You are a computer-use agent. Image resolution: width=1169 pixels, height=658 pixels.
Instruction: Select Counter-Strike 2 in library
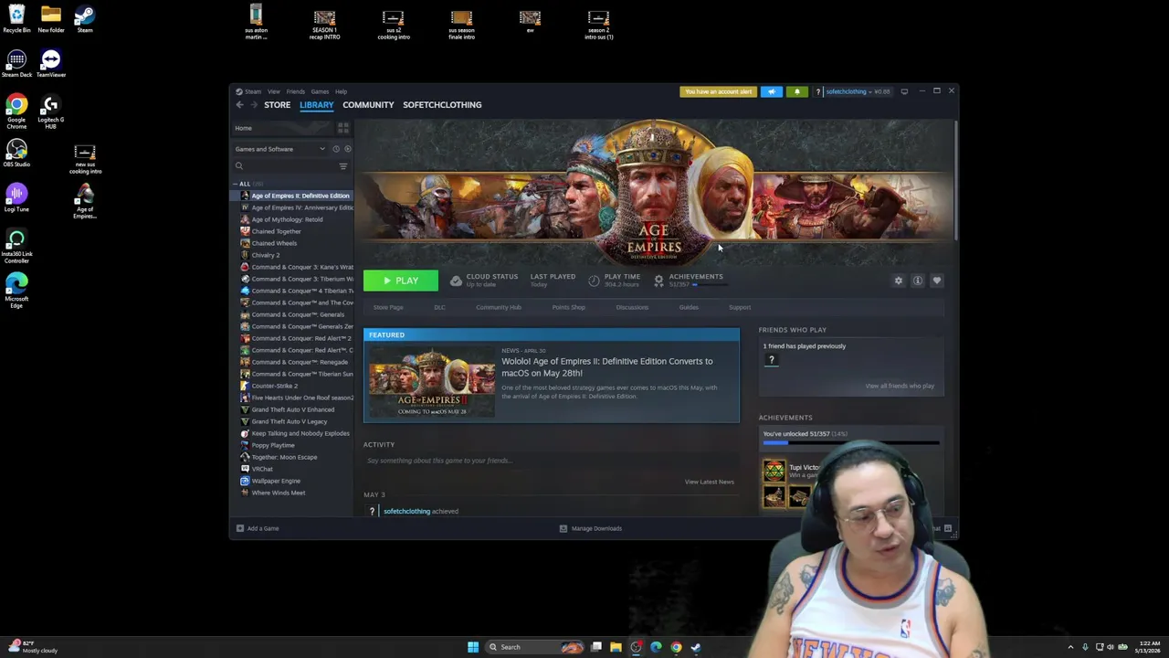click(x=274, y=386)
